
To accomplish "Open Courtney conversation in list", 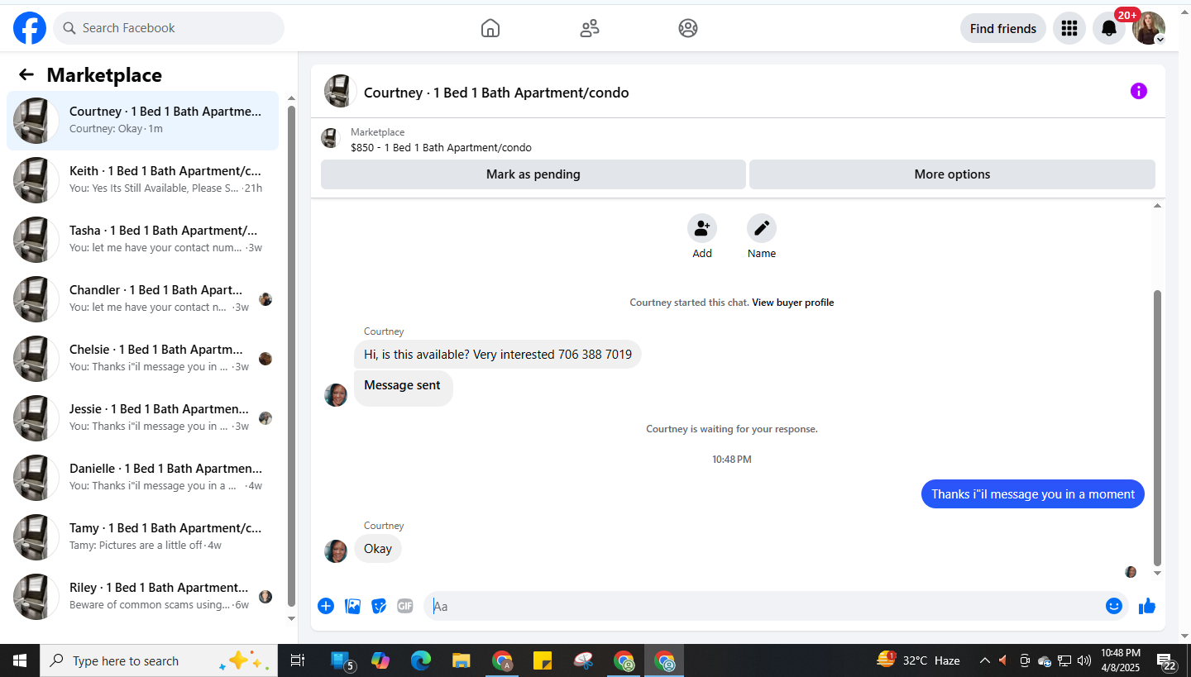I will click(142, 121).
